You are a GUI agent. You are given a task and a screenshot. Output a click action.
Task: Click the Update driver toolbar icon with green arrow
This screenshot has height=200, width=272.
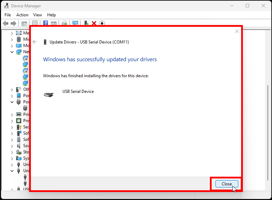[86, 23]
